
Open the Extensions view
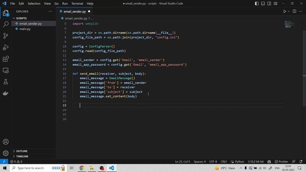pos(6,59)
